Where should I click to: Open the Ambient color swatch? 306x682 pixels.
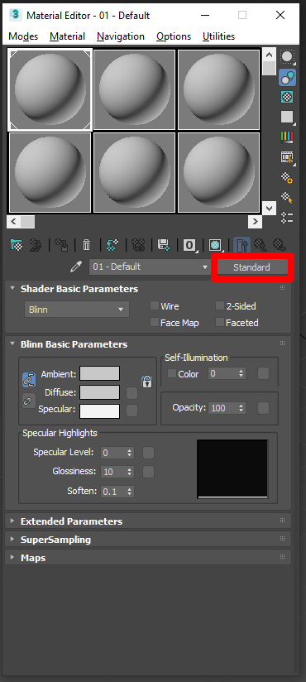tap(99, 373)
